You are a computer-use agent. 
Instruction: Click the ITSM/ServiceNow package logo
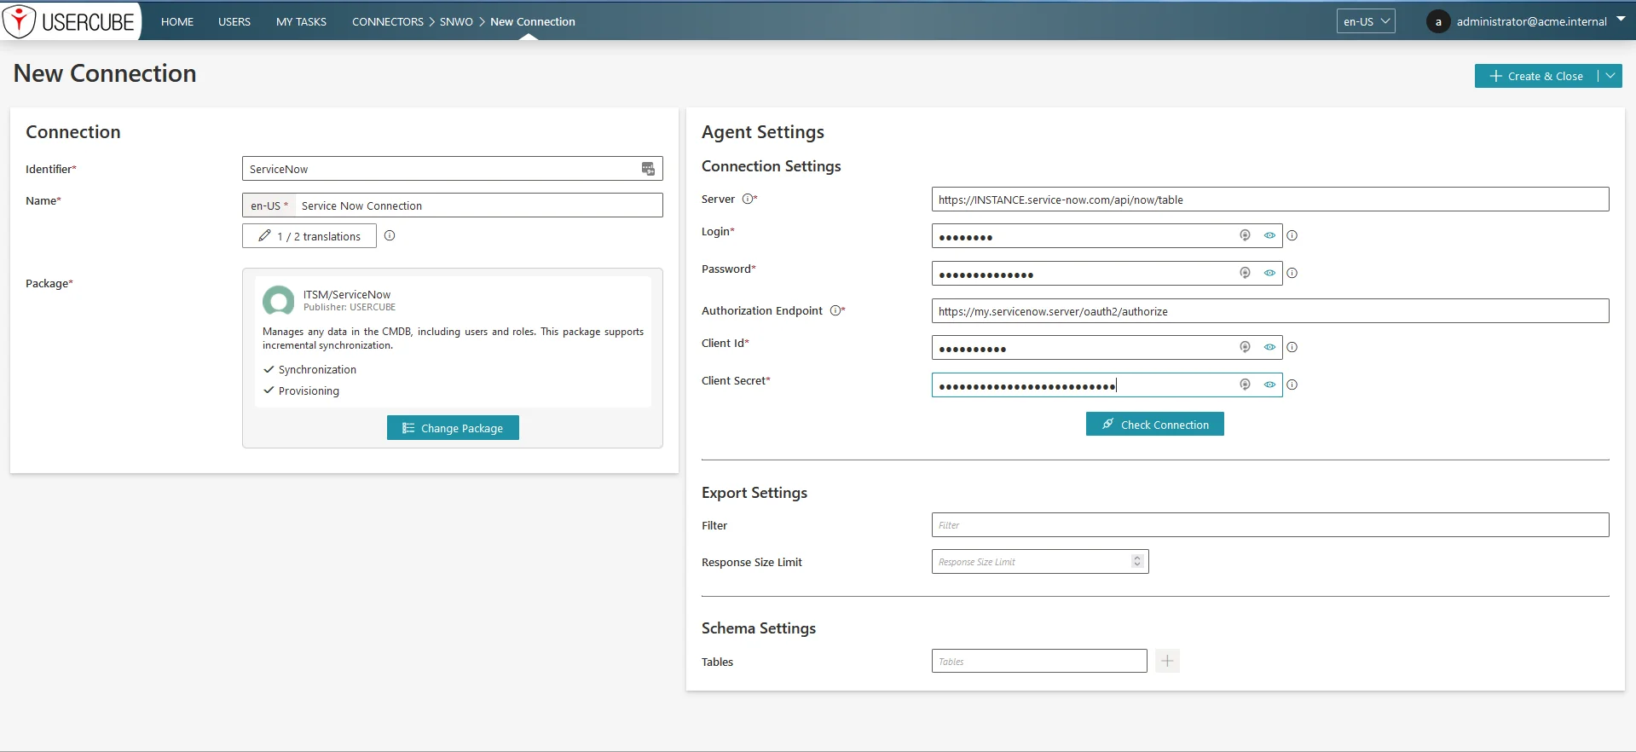[278, 301]
